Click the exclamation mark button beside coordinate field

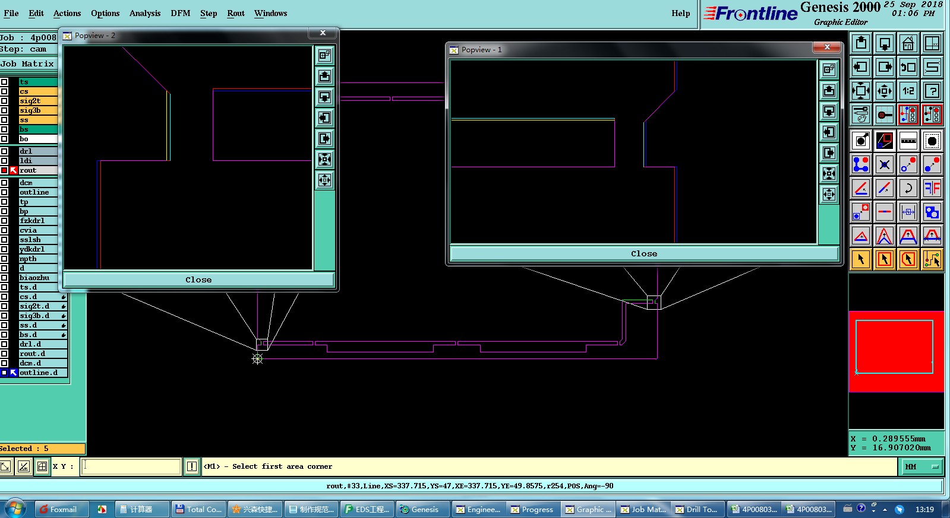192,466
